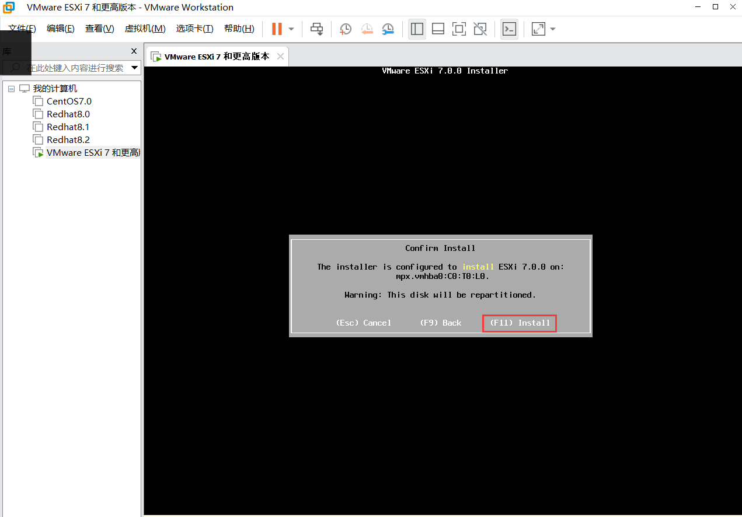Click the CentOS7.0 VM icon in tree
Viewport: 742px width, 517px height.
[38, 102]
